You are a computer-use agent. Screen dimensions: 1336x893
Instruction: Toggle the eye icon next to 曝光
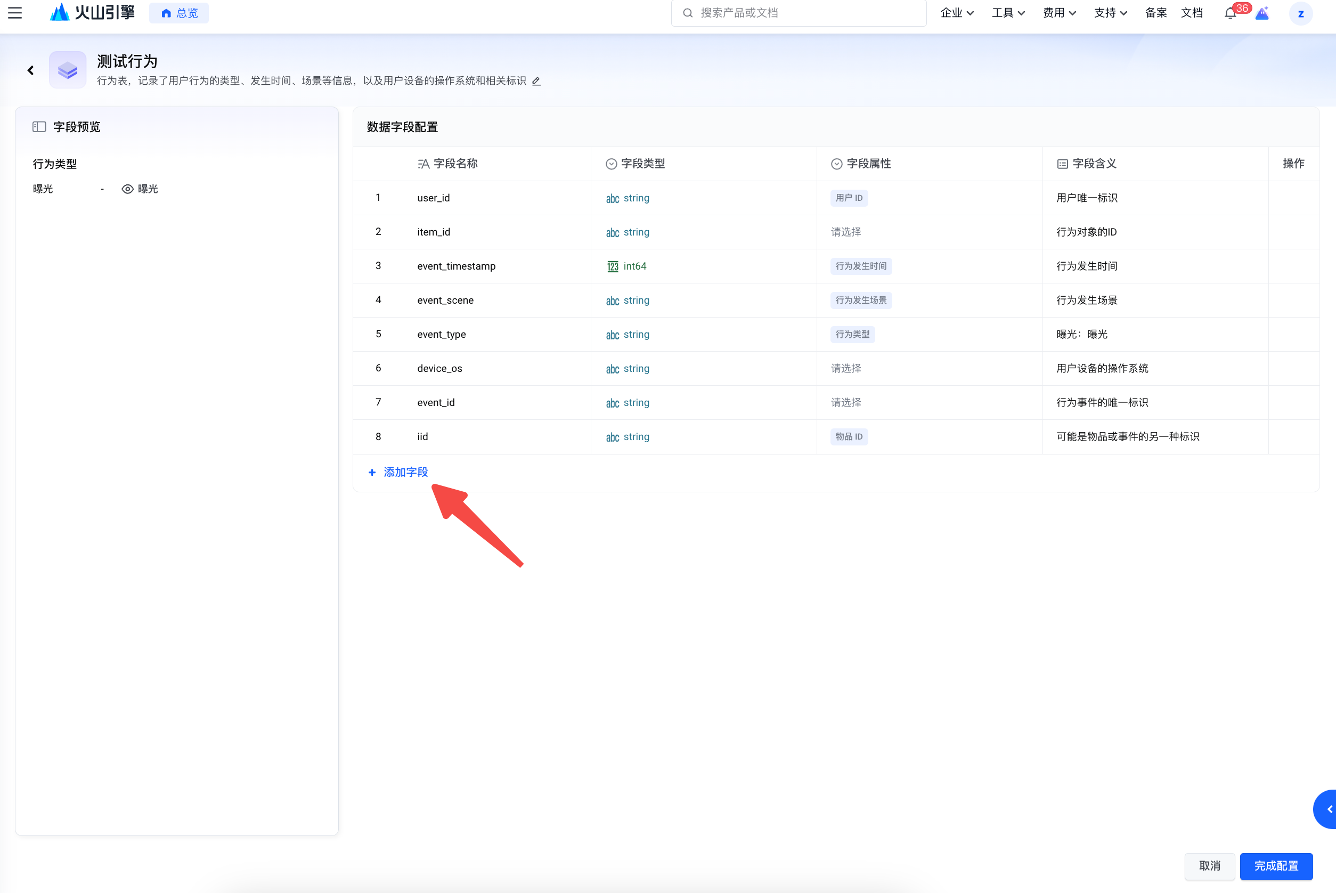coord(127,189)
